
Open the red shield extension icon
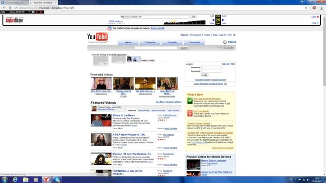[314, 8]
